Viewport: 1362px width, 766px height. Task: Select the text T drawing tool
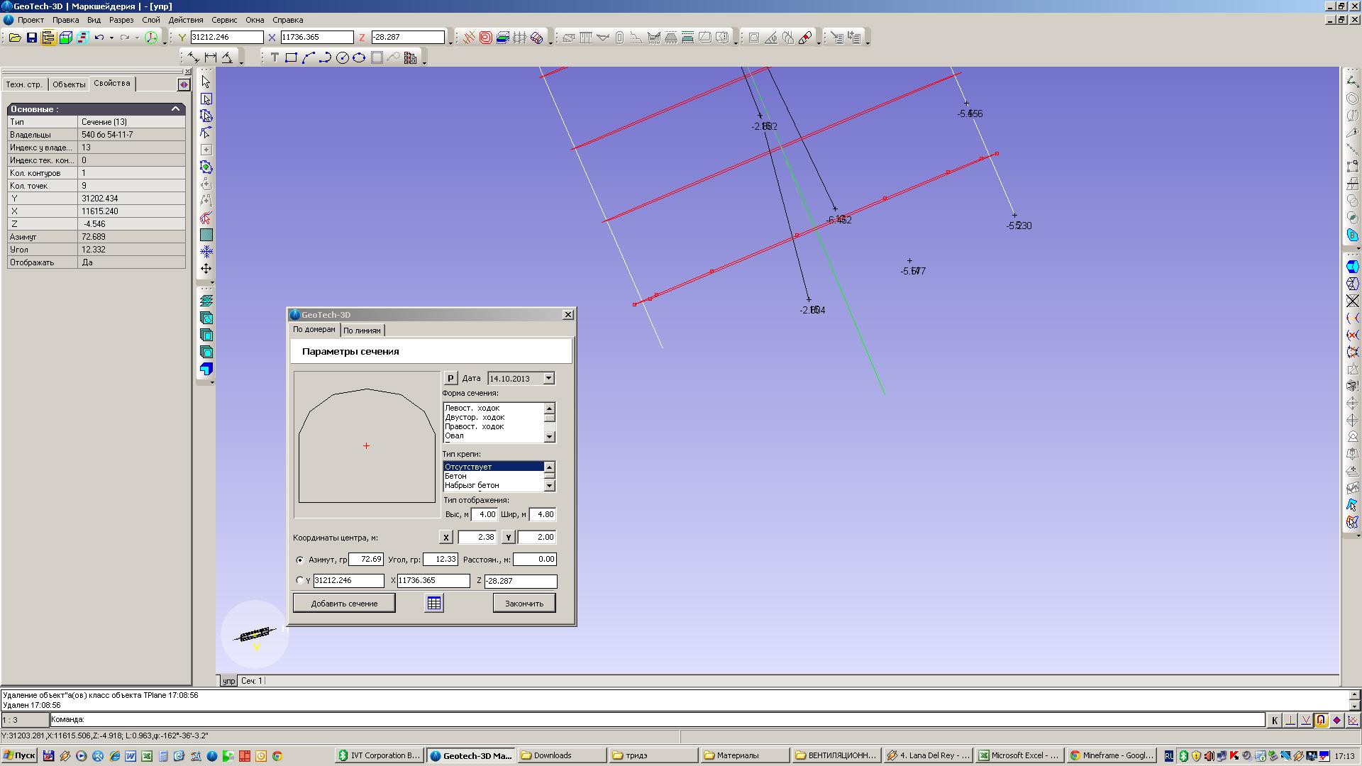pyautogui.click(x=275, y=57)
